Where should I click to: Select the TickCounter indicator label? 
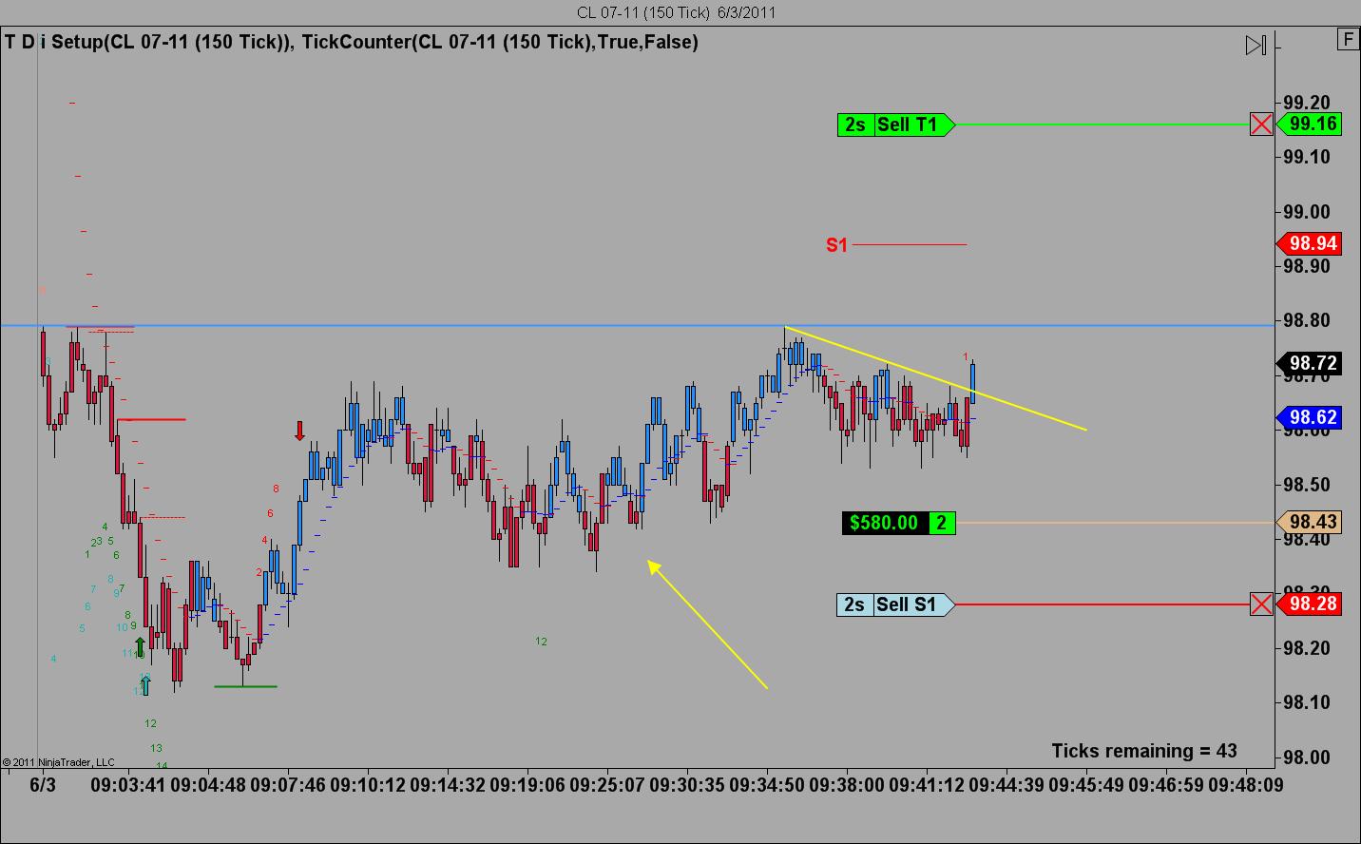[501, 42]
